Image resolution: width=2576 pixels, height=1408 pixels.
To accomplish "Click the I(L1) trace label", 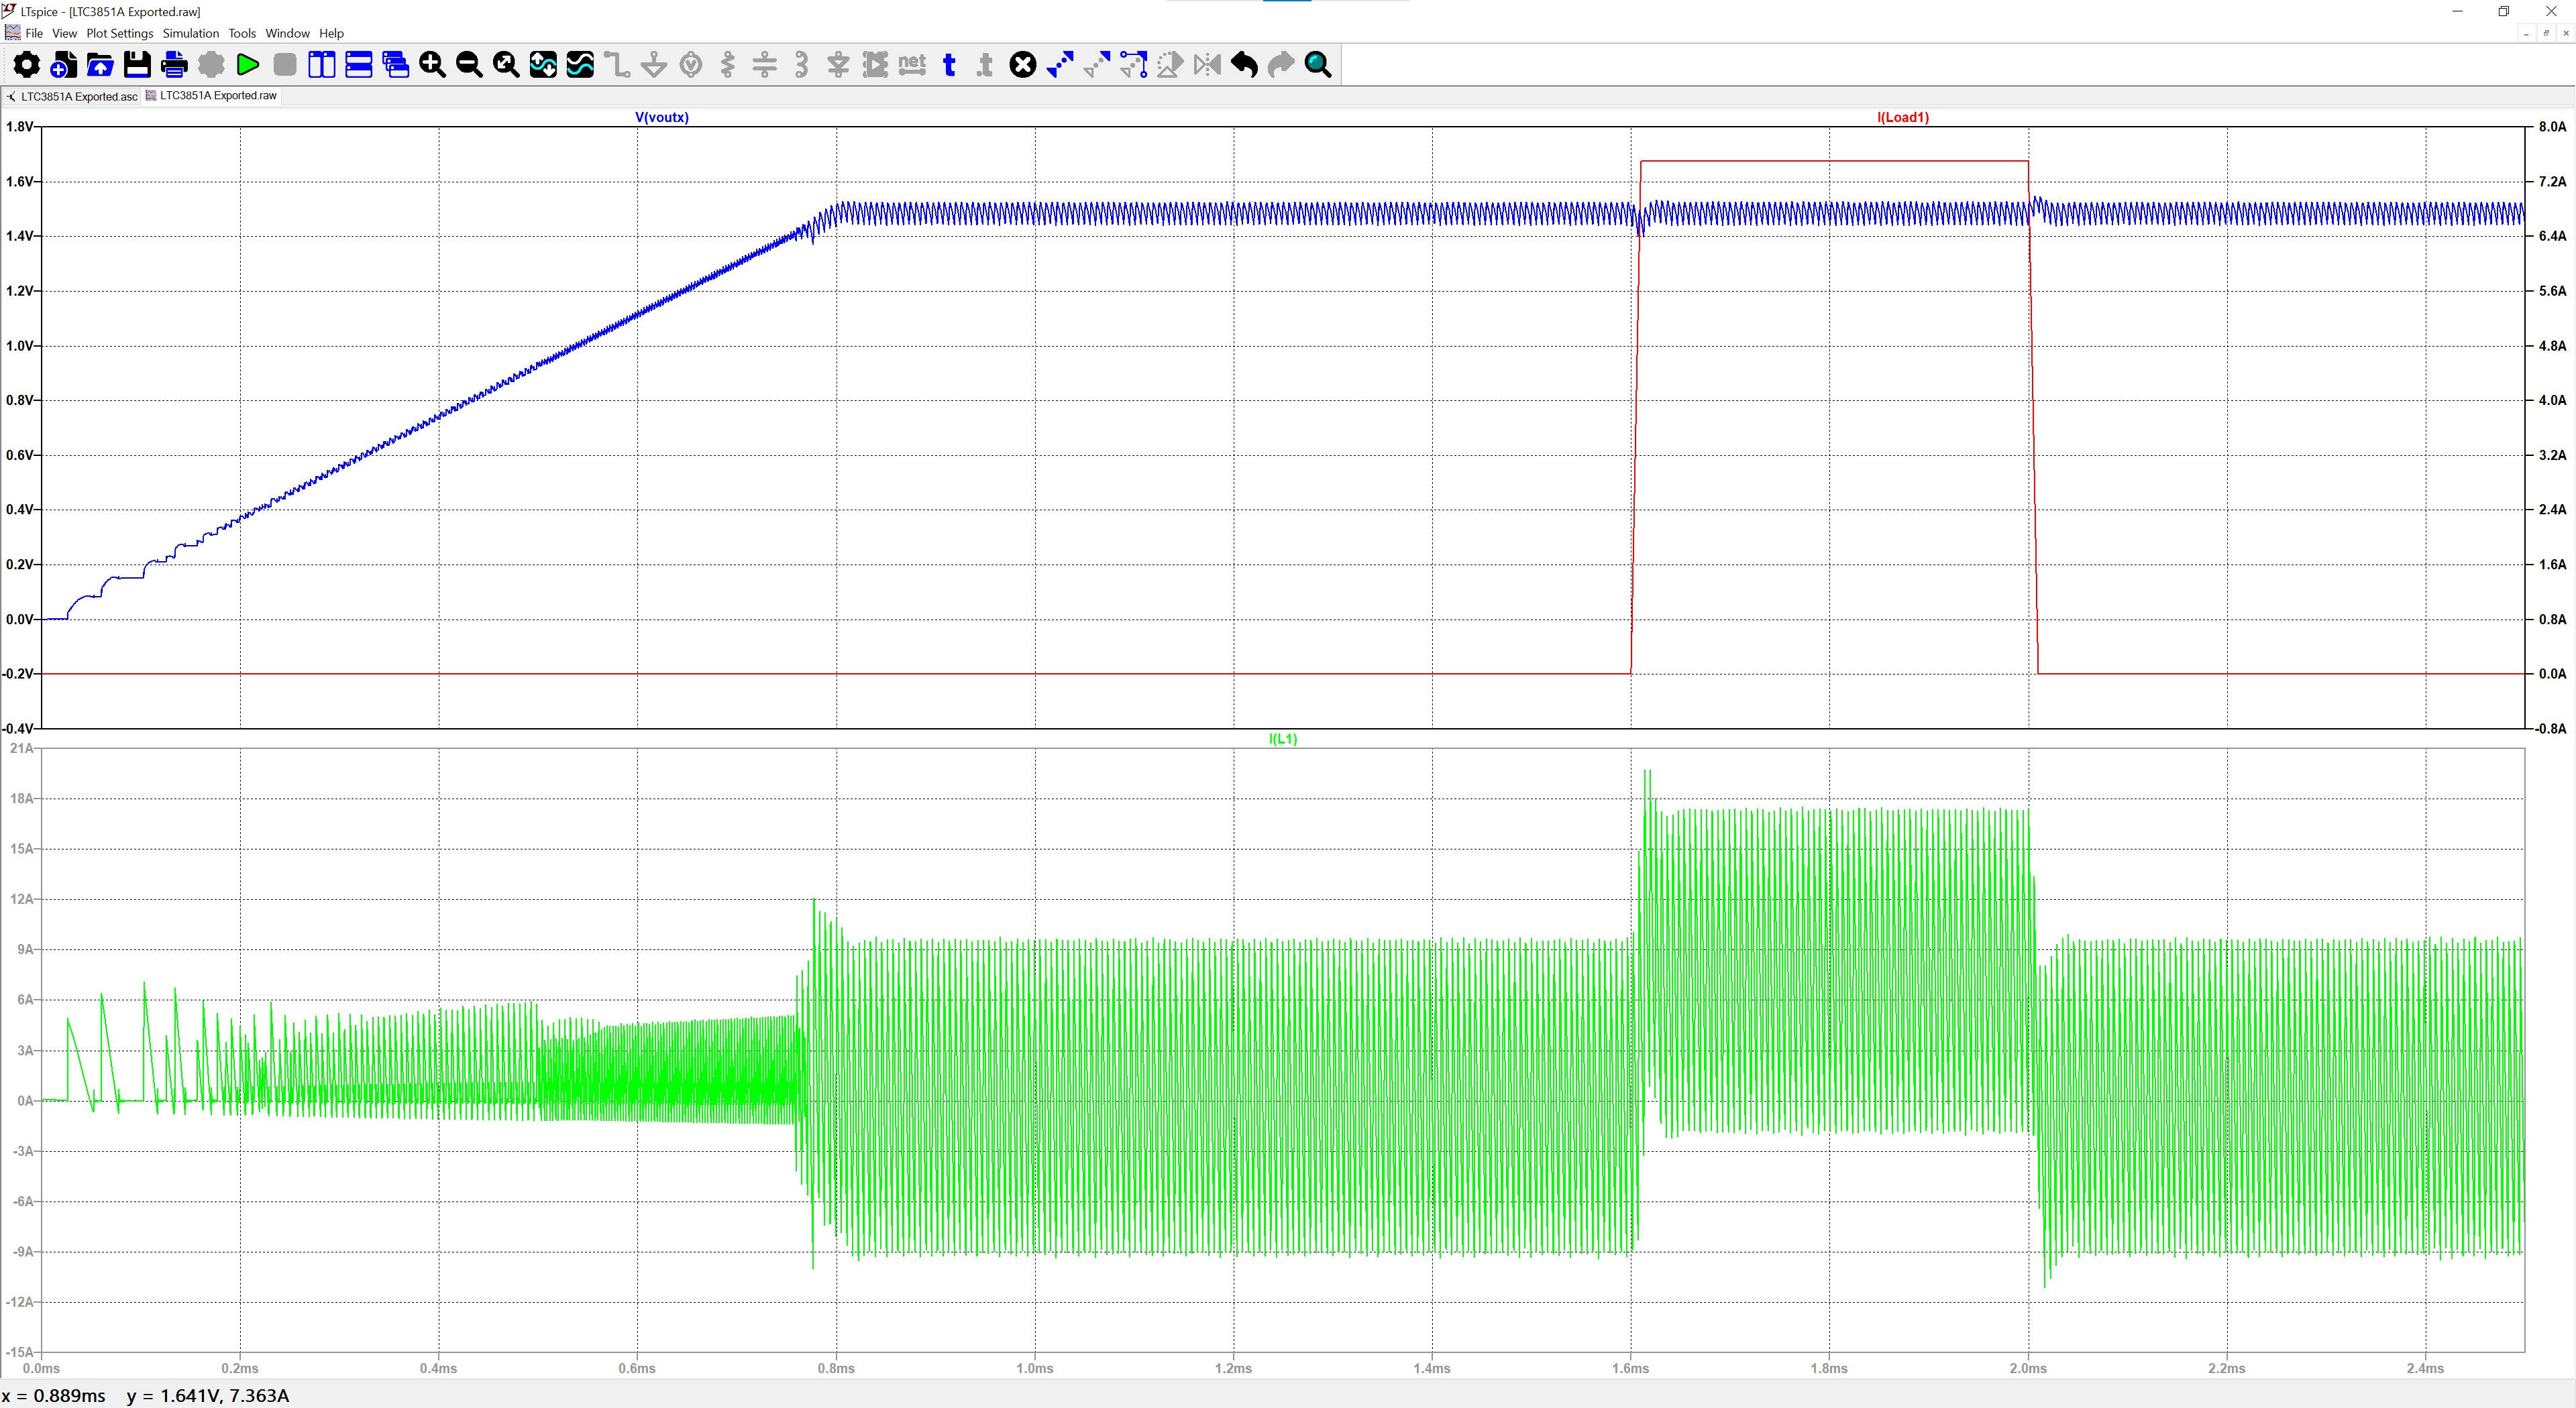I will pyautogui.click(x=1282, y=738).
